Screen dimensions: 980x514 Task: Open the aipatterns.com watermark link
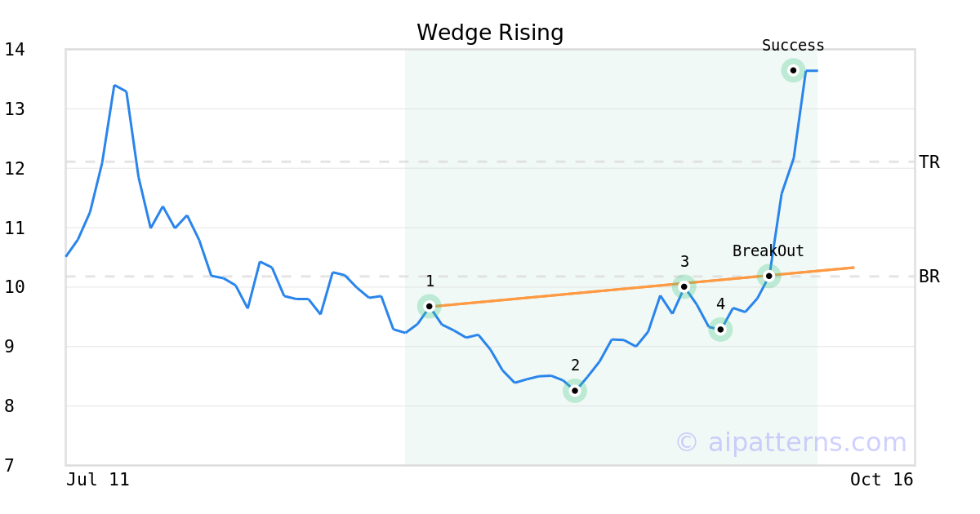[x=791, y=442]
